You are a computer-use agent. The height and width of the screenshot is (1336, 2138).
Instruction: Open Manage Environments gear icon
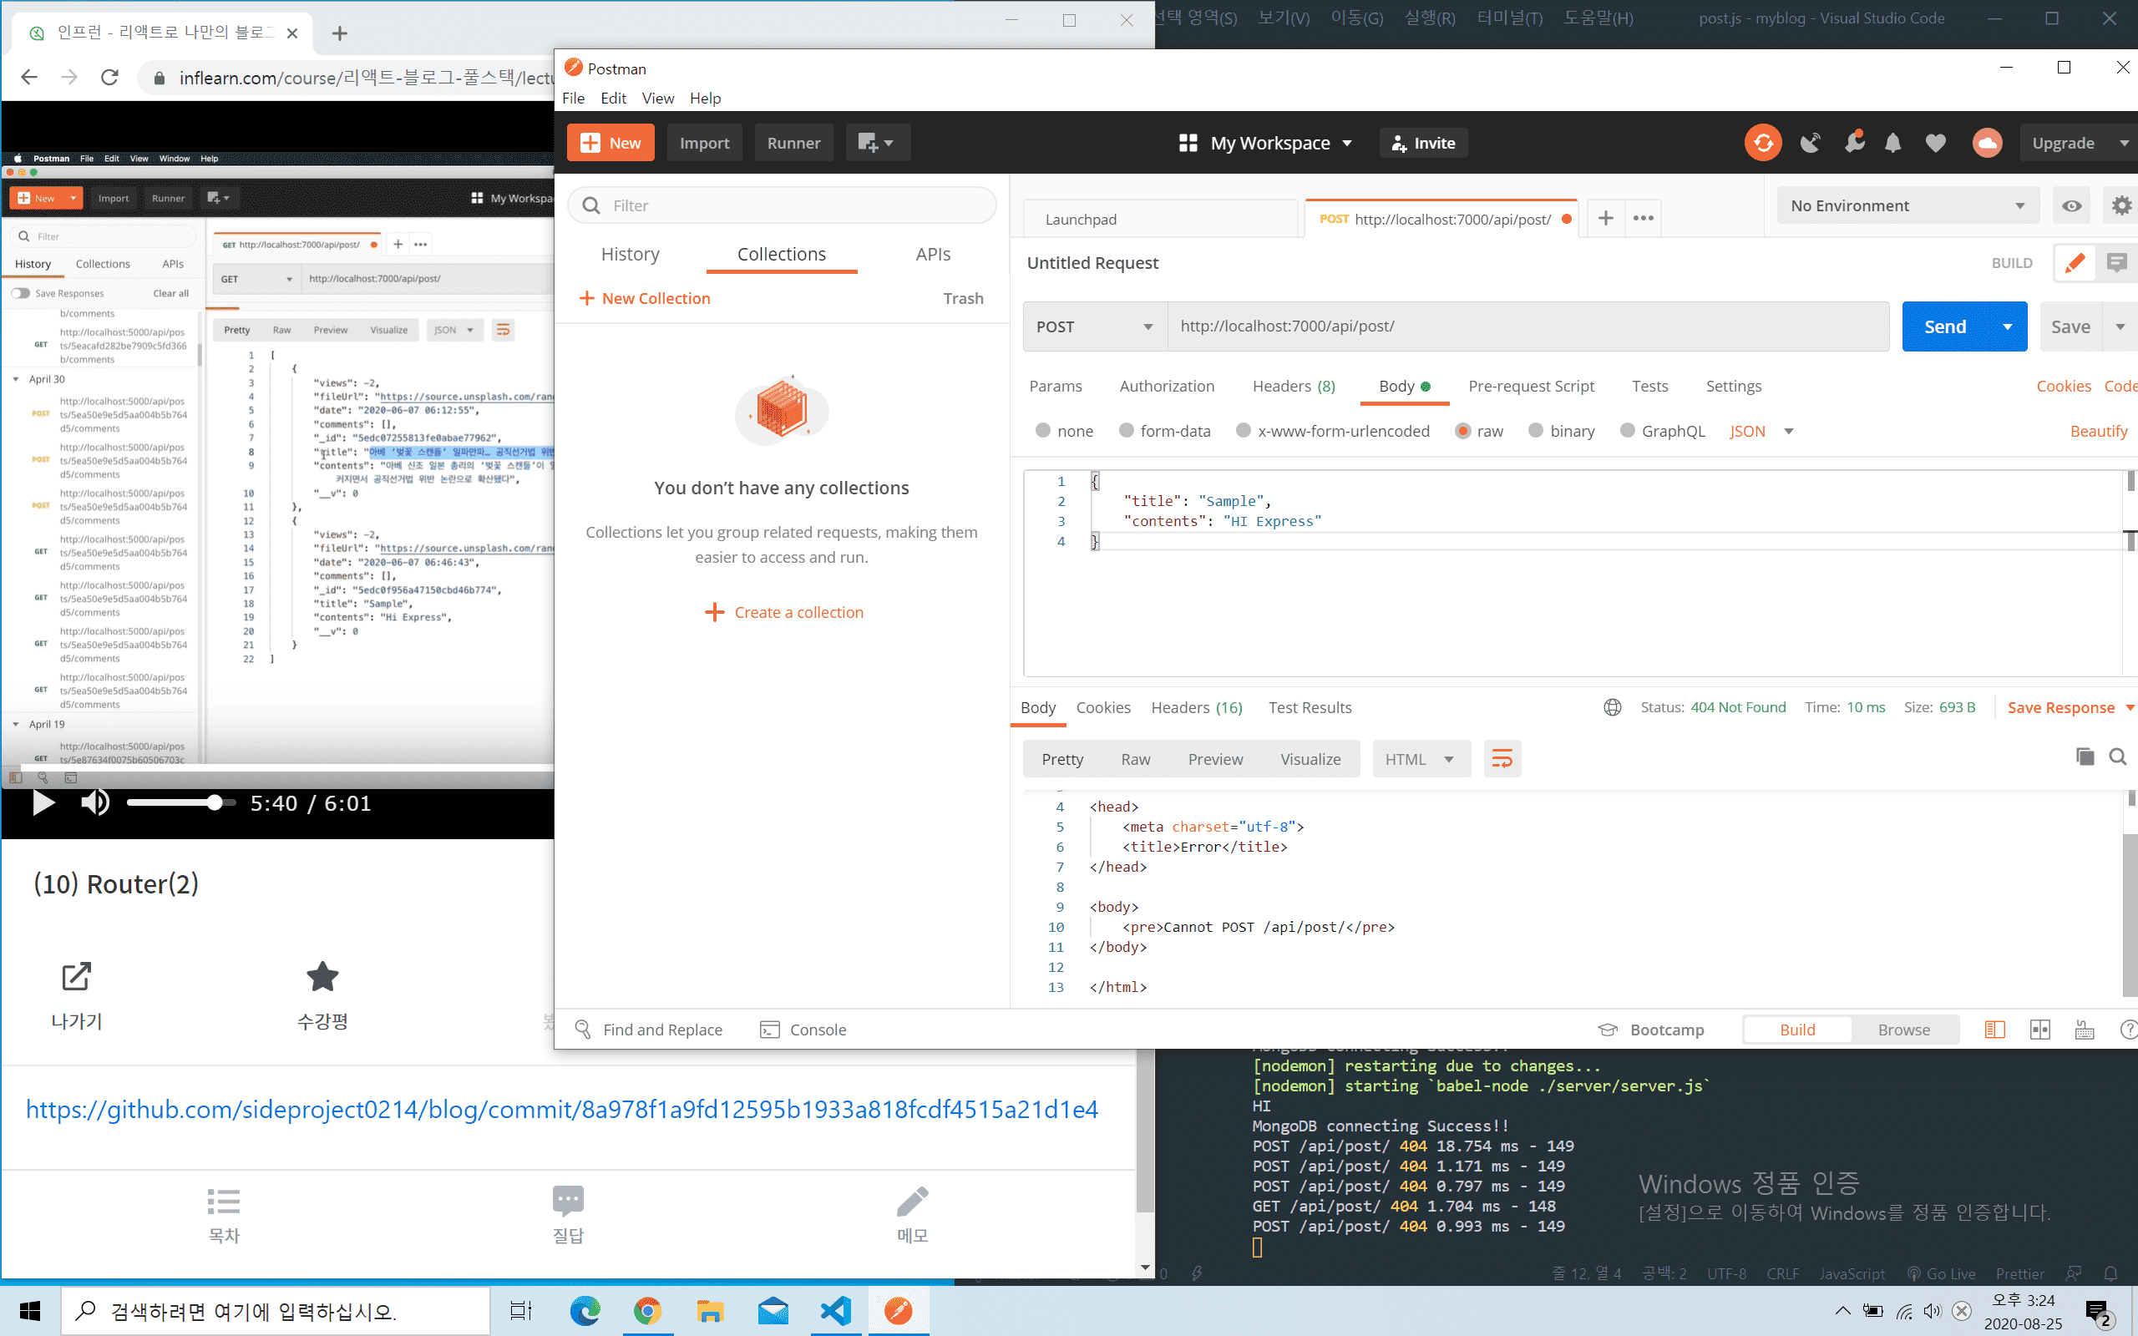click(x=2120, y=206)
